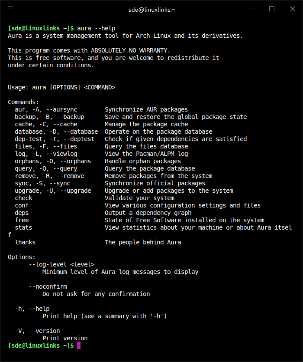Click the '--log-level <level>' option
Image resolution: width=303 pixels, height=362 pixels.
tap(62, 264)
